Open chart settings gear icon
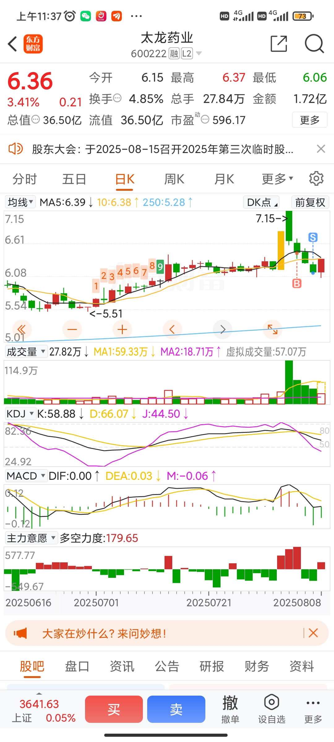Viewport: 334px width, 742px height. click(316, 179)
